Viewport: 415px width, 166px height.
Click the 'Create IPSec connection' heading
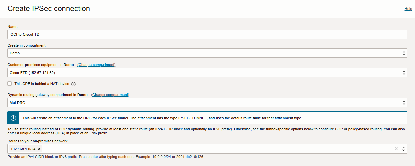coord(49,9)
